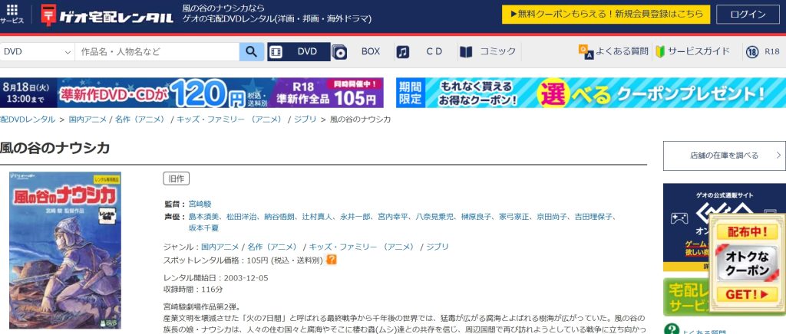Open voice actor 家弓家正 link

514,217
